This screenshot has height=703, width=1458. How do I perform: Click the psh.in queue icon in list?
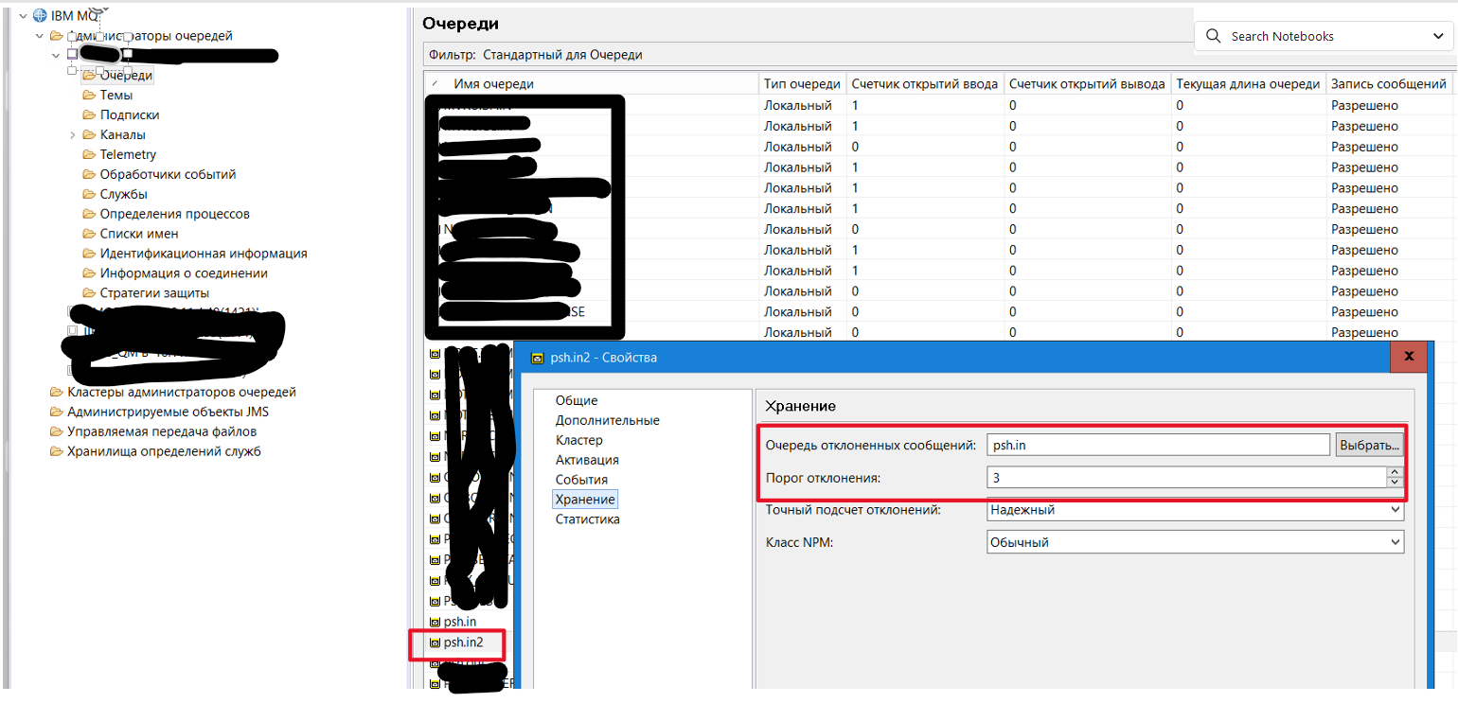pos(436,622)
